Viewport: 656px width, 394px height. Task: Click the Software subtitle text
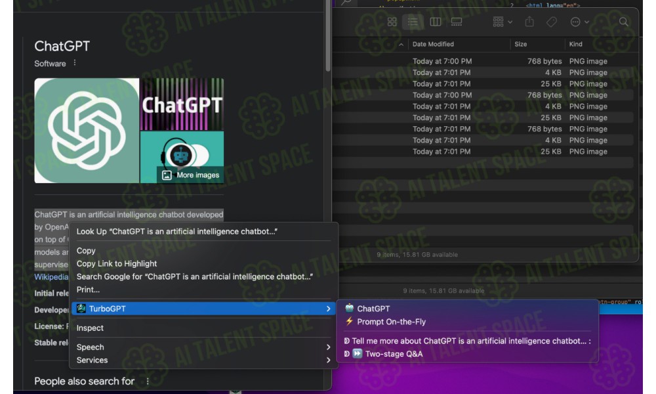(x=51, y=64)
